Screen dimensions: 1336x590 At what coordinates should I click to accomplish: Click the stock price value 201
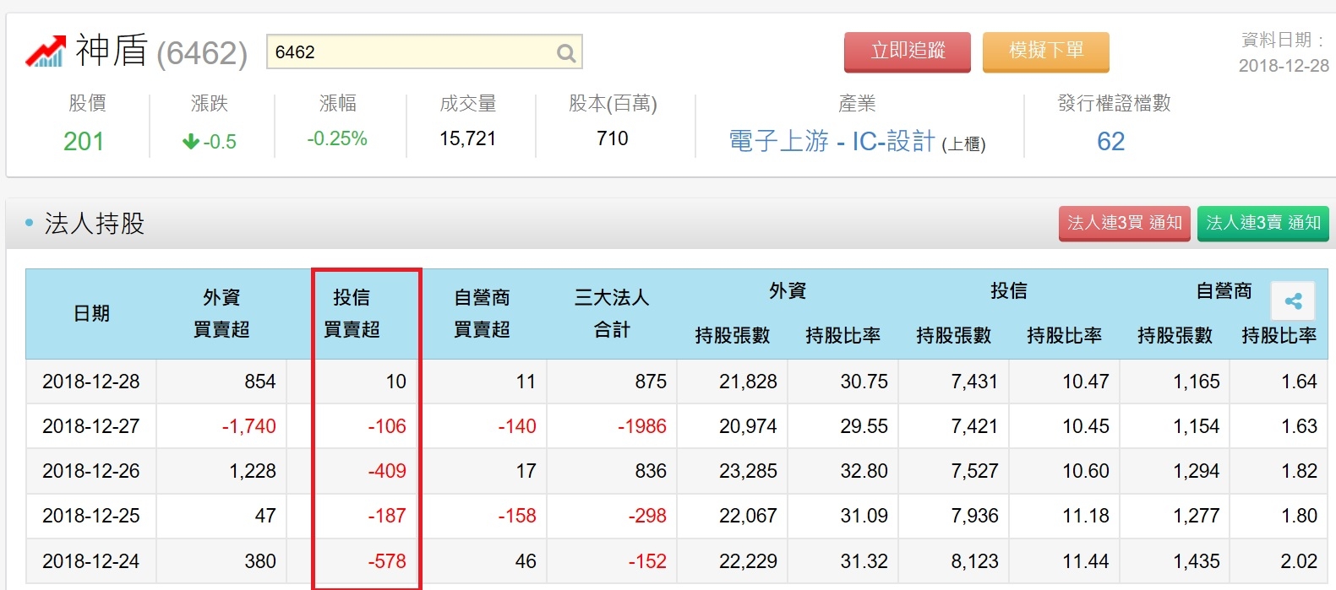tap(84, 141)
